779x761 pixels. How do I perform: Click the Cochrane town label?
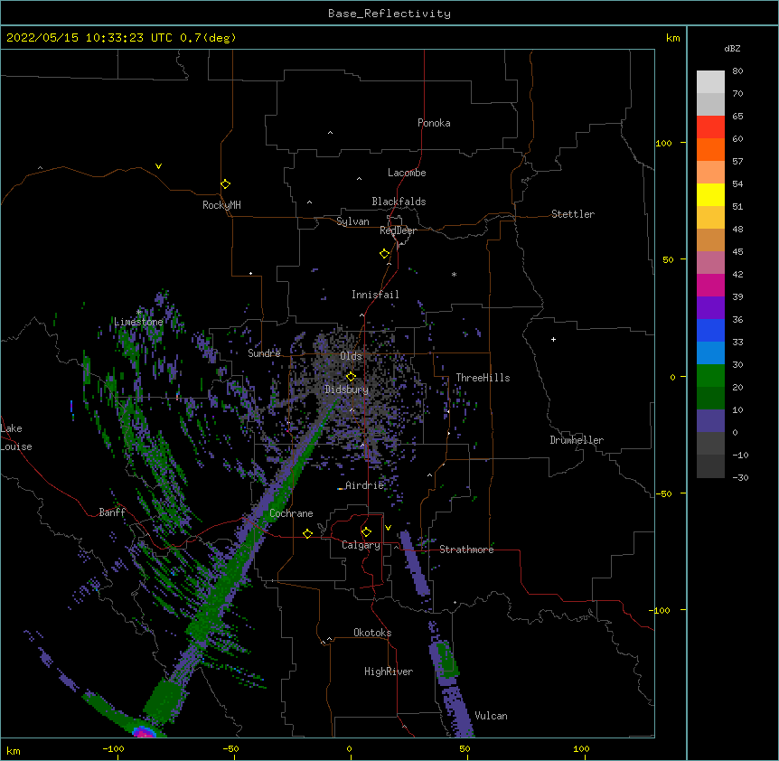tap(291, 513)
